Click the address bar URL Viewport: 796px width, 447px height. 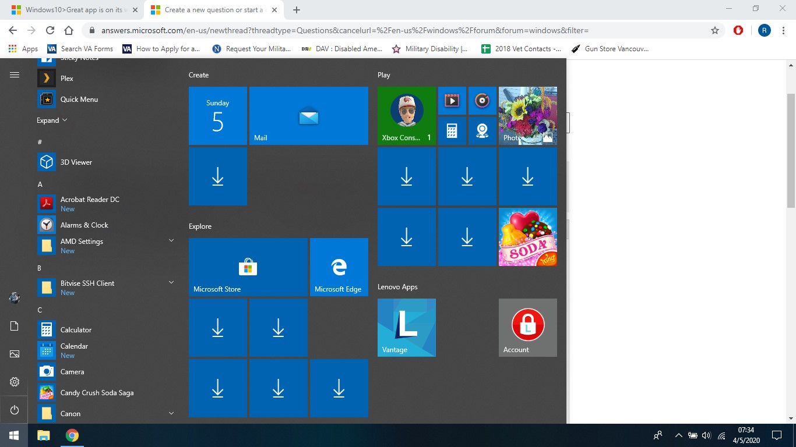[345, 30]
